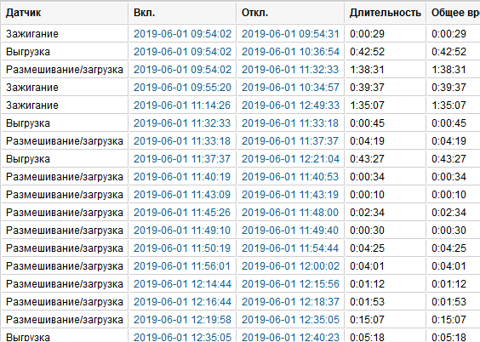Click on-time link 2019-06-01 12:16:44
This screenshot has width=480, height=342.
(x=182, y=302)
